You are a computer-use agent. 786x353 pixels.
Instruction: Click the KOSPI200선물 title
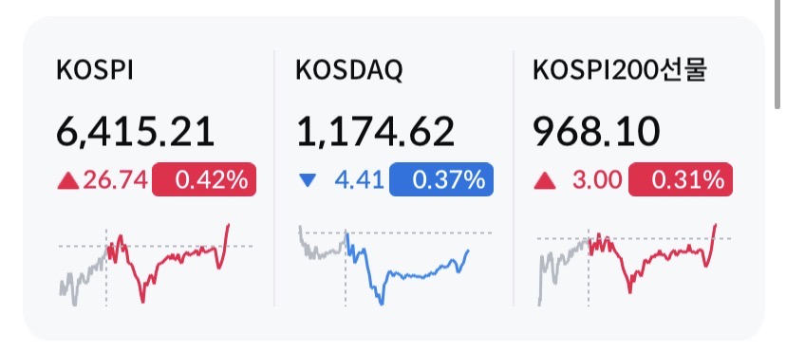tap(620, 71)
